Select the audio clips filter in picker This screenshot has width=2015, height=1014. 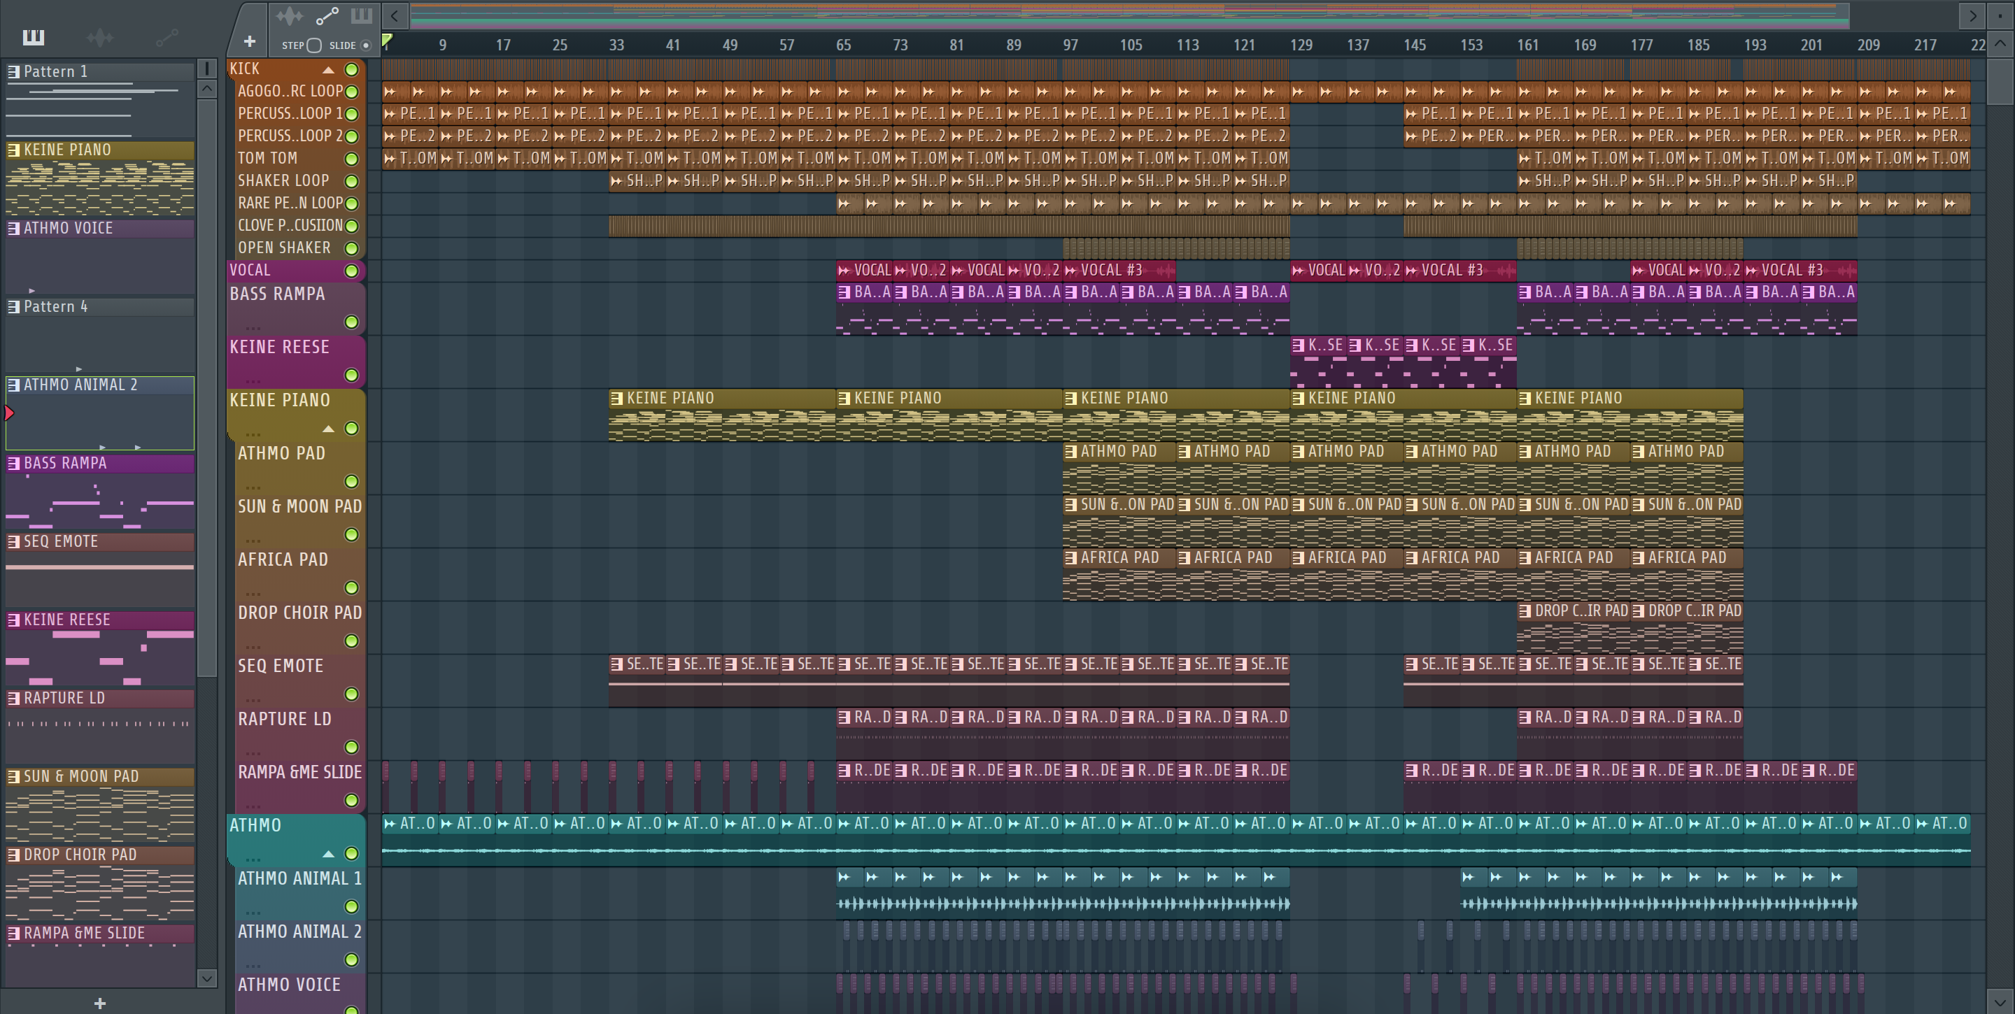click(x=100, y=37)
